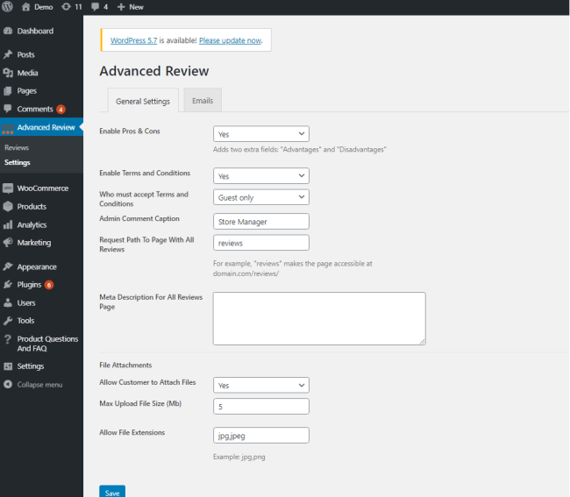Click the Plugins plug icon
Image resolution: width=570 pixels, height=497 pixels.
click(8, 285)
